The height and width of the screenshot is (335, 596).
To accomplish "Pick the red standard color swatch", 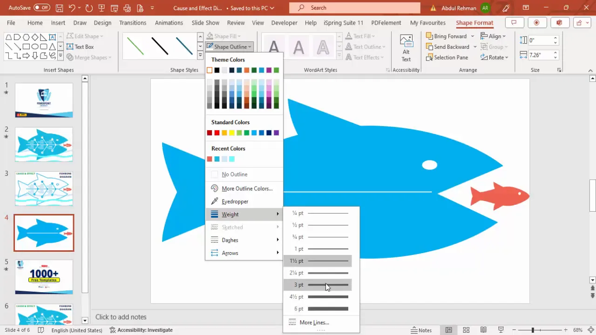I will pos(217,133).
